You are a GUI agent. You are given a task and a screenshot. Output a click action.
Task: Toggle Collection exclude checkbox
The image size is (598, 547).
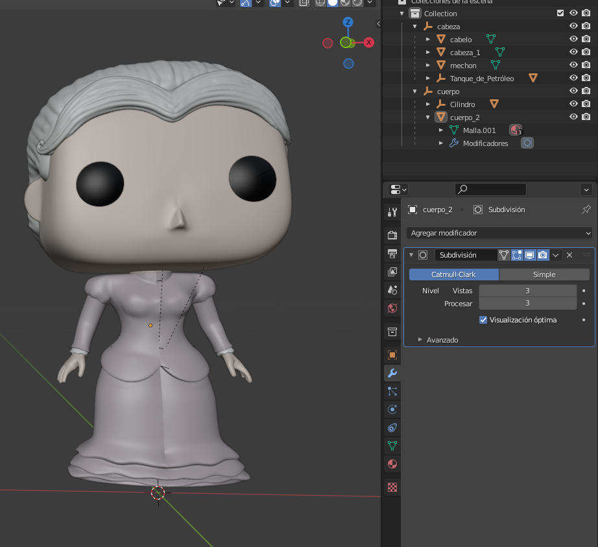pos(560,13)
